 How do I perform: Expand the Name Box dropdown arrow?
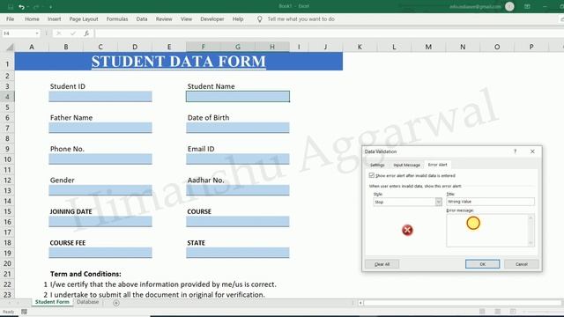click(x=37, y=33)
